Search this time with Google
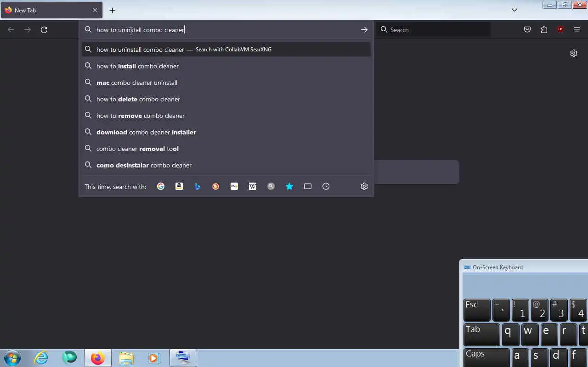The image size is (588, 367). 161,186
